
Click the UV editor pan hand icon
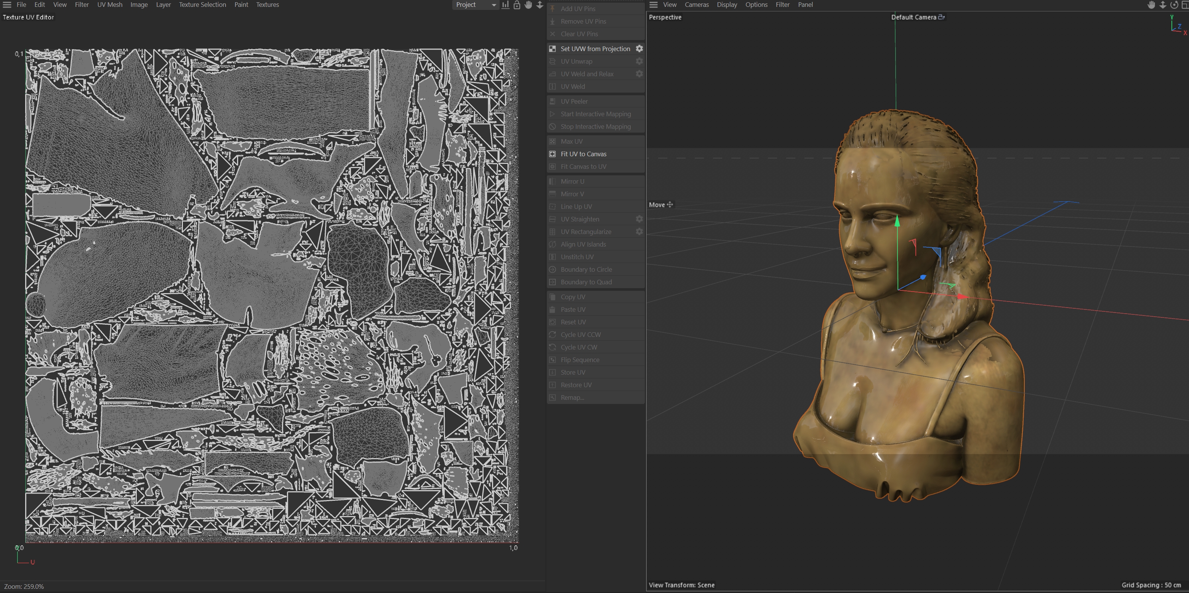click(x=529, y=5)
